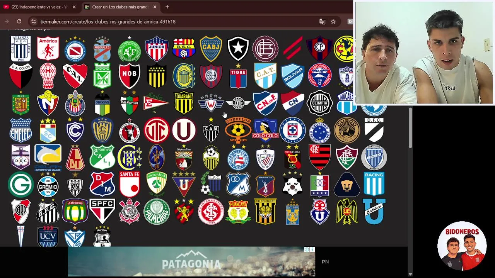Choose the NOB Newell's crest
This screenshot has height=278, width=495.
[x=130, y=76]
